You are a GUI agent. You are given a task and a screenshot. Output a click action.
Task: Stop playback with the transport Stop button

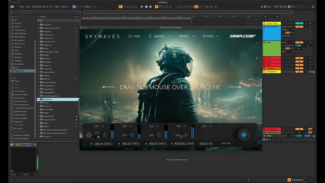(x=146, y=7)
